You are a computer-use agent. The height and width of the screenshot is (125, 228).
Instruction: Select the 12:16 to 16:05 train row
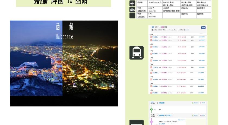pos(178,67)
